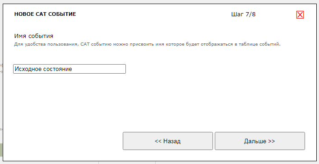The width and height of the screenshot is (319, 164).
Task: Click the red X icon in the header
Action: (x=300, y=14)
